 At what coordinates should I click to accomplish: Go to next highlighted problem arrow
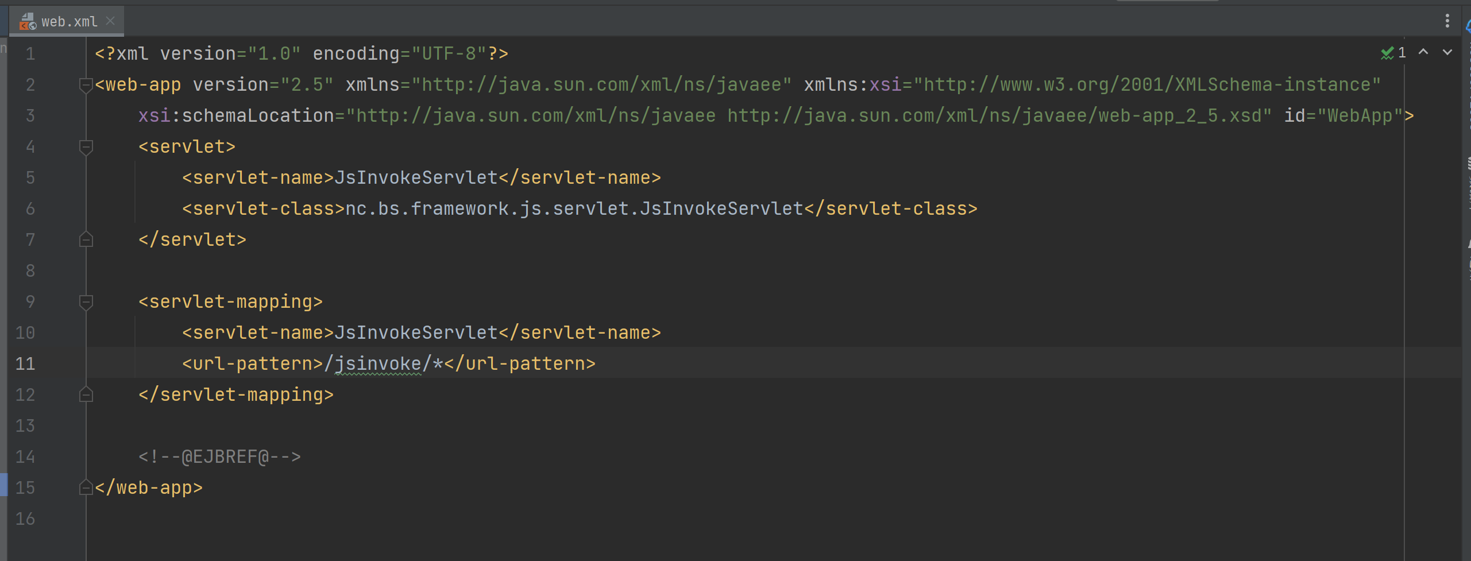click(1447, 52)
